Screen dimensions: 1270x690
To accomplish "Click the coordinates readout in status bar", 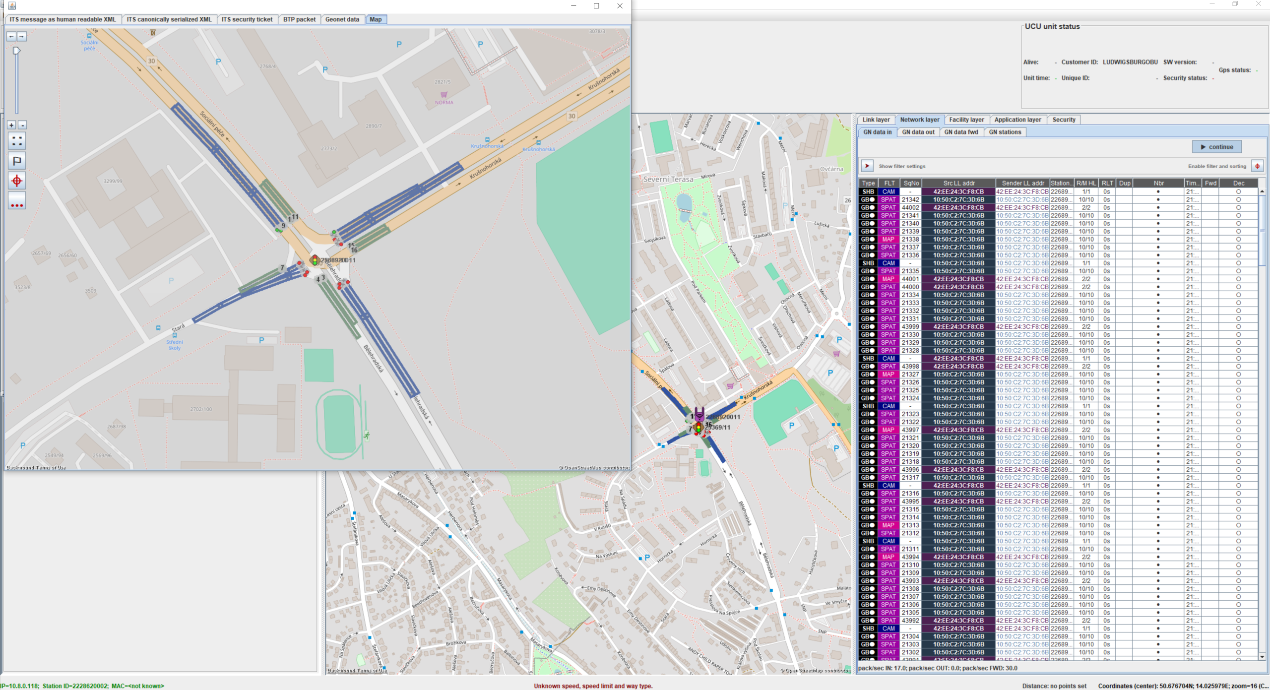I will click(1183, 686).
